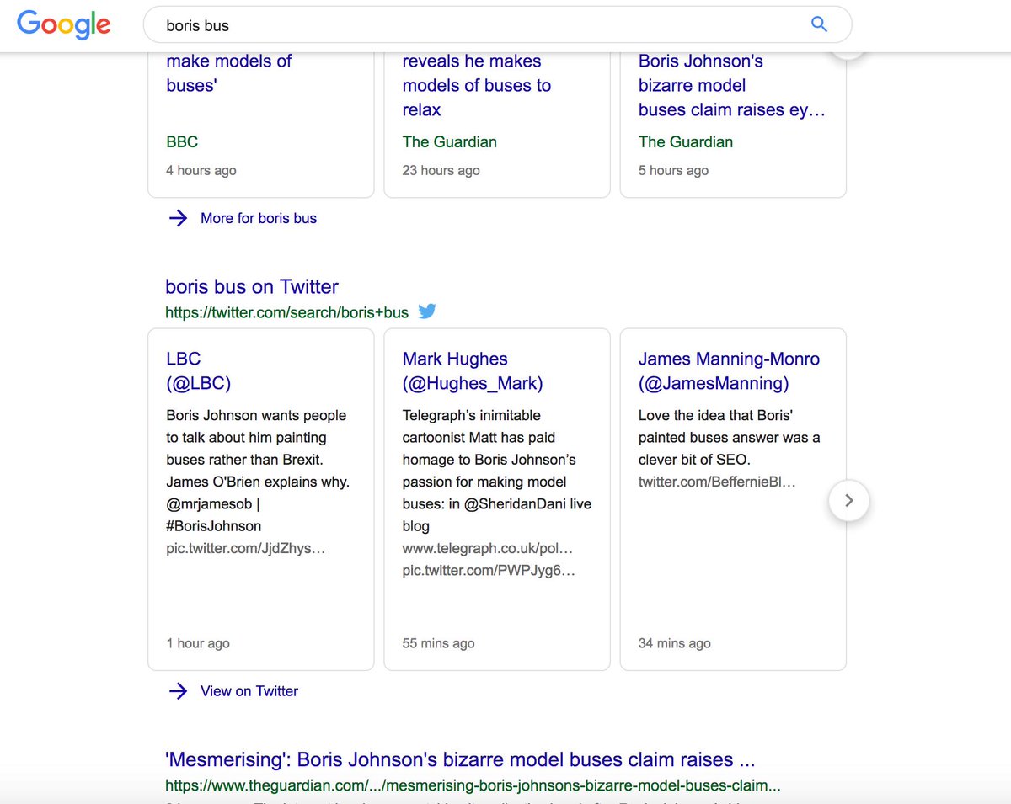Screen dimensions: 1011x804
Task: Click LBC tweet text about painting buses
Action: (258, 471)
